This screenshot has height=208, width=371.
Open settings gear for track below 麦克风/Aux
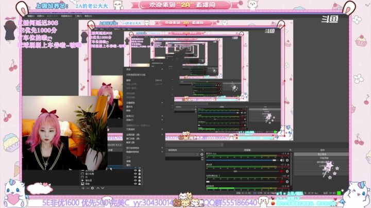(x=287, y=171)
